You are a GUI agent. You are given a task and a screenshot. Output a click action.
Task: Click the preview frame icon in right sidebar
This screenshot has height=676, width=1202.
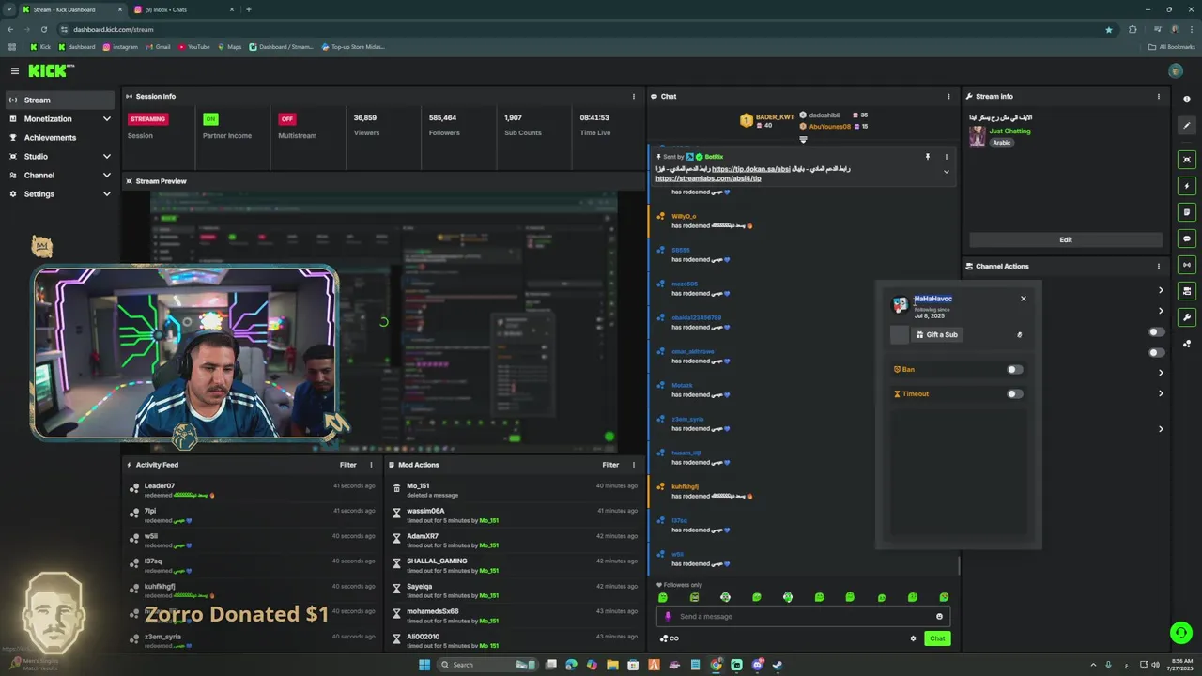coord(1187,160)
